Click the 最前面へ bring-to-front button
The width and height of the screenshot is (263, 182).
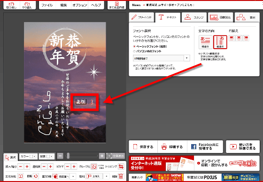pyautogui.click(x=61, y=176)
